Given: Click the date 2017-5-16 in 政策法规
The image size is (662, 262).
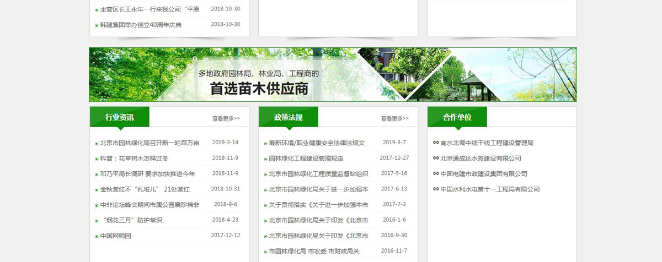Looking at the screenshot, I should click(x=394, y=173).
